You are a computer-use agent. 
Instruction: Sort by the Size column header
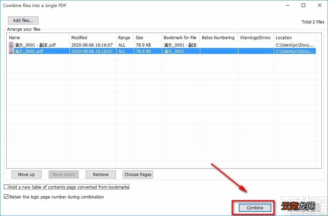pos(148,38)
